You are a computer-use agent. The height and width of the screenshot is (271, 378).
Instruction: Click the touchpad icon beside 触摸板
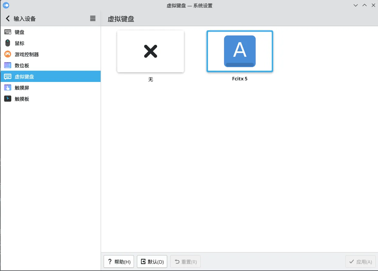8,99
